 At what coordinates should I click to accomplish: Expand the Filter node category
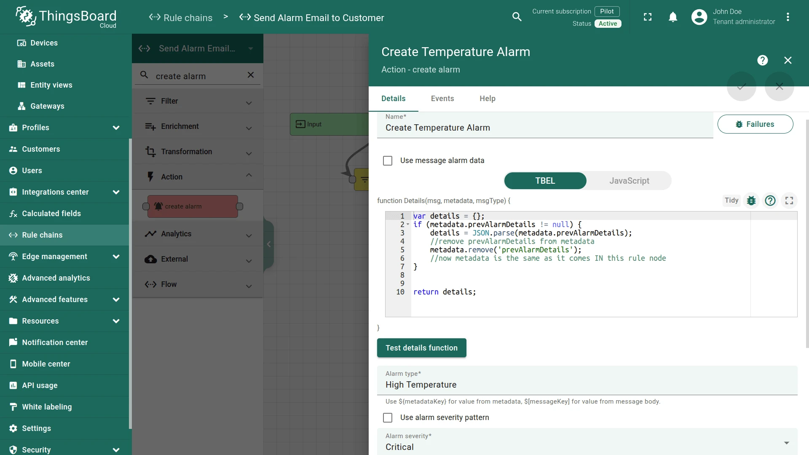click(x=198, y=101)
